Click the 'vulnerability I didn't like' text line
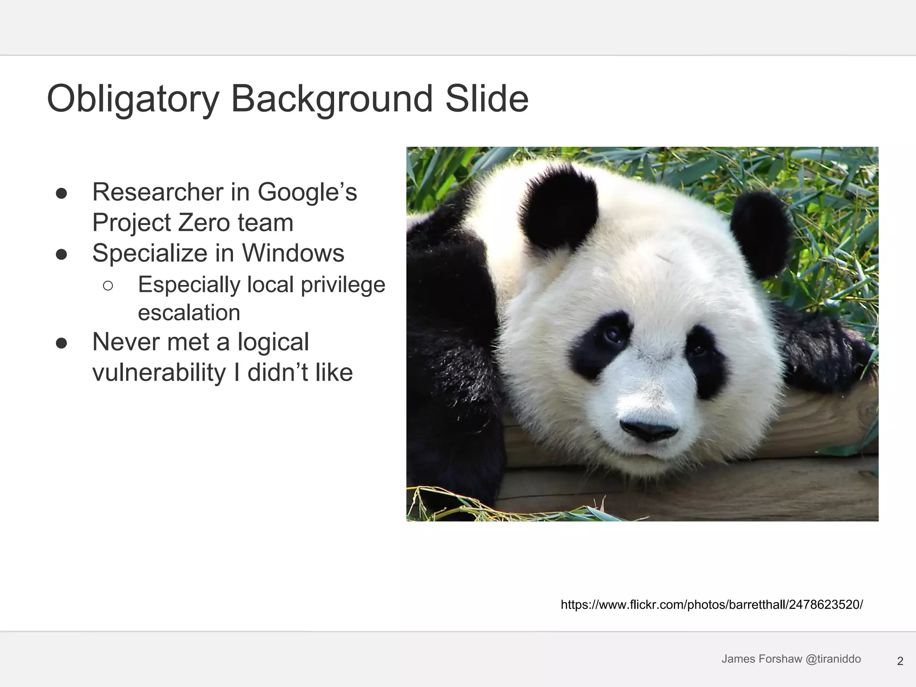The image size is (916, 687). 222,373
